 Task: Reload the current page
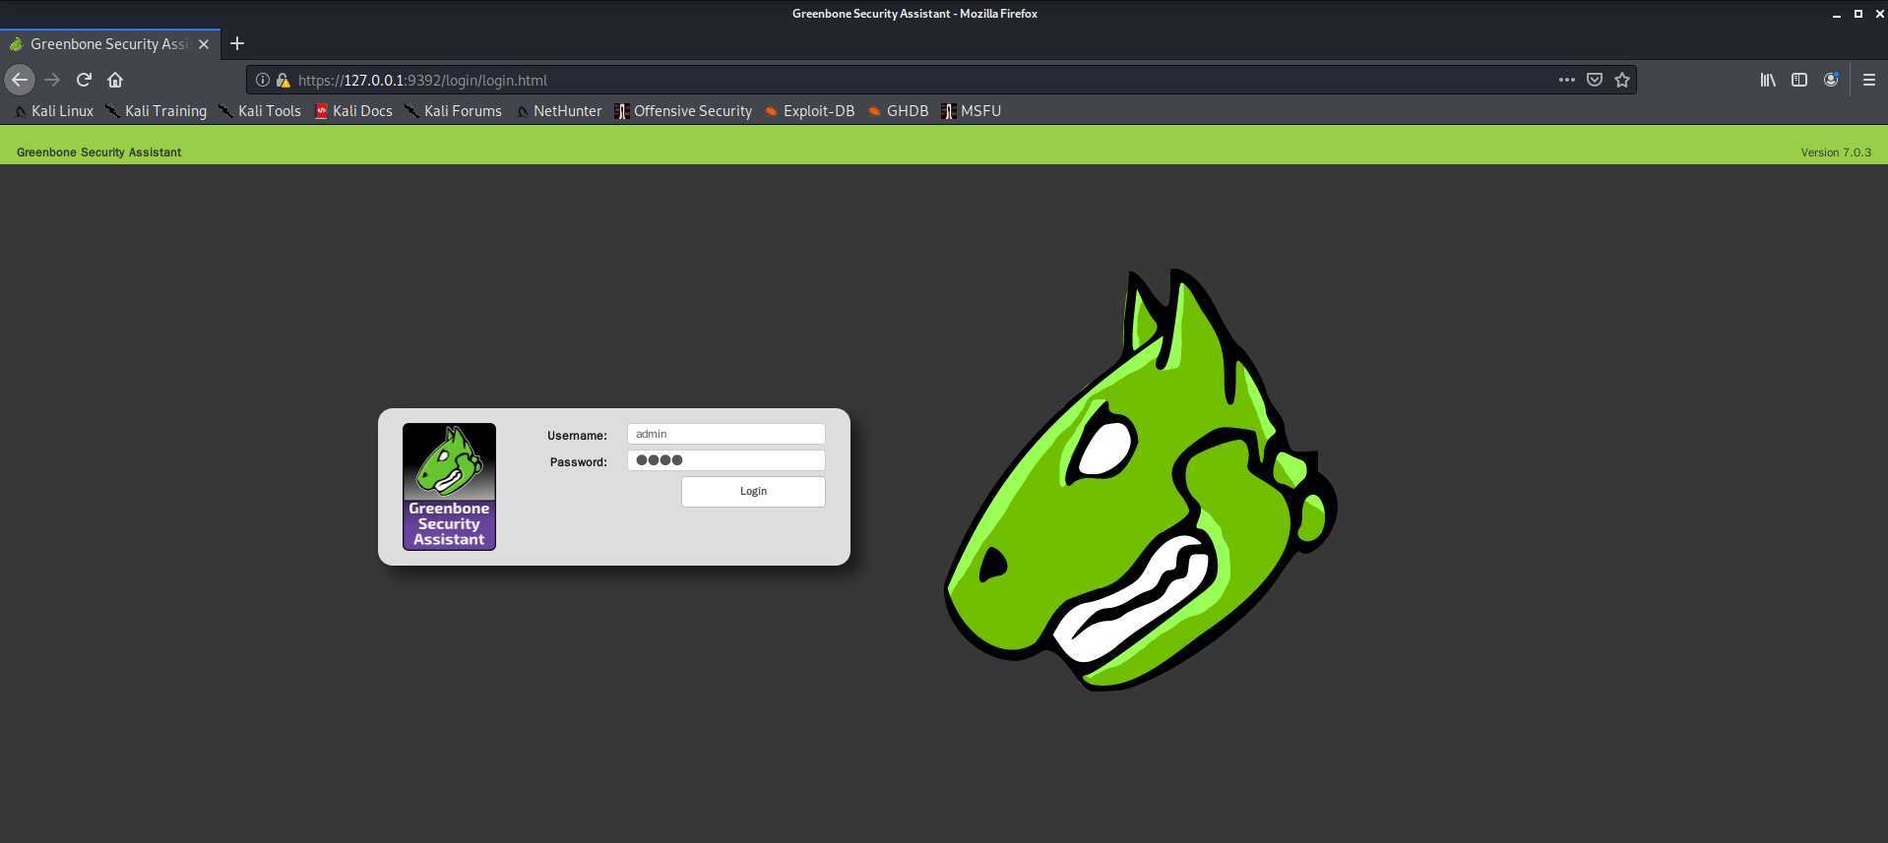[84, 80]
